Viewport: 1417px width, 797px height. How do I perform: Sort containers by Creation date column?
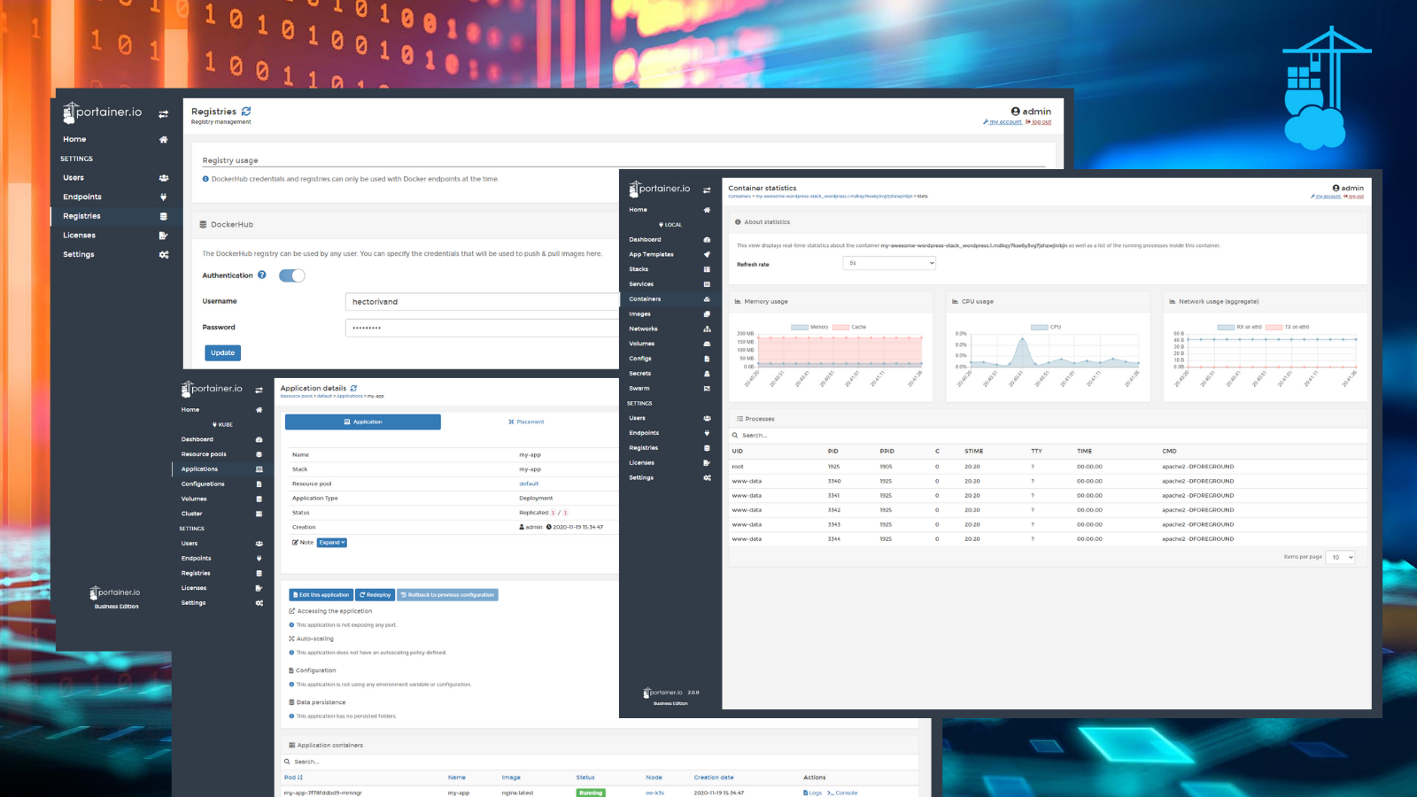(x=714, y=778)
